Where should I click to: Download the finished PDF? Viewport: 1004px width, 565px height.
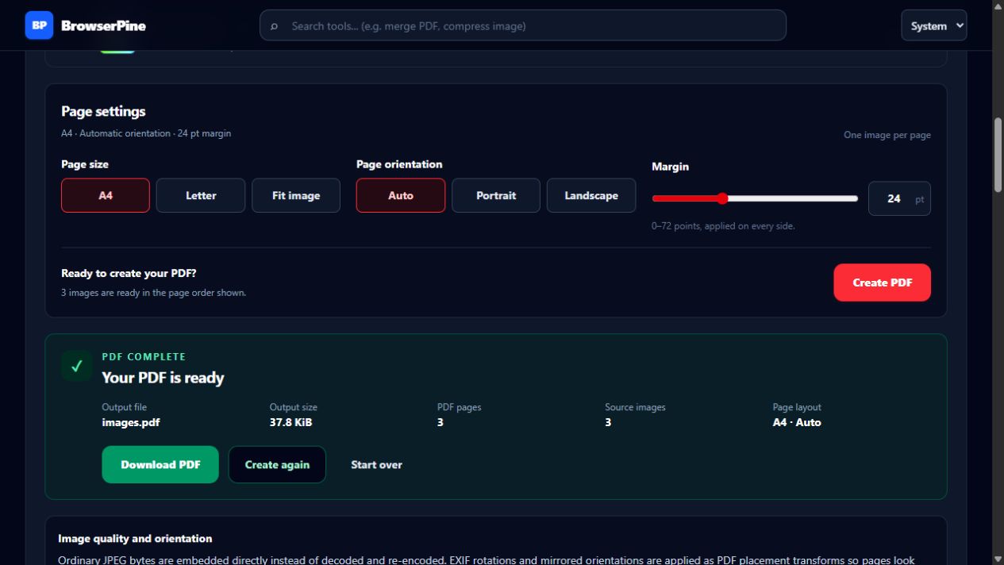pyautogui.click(x=160, y=465)
